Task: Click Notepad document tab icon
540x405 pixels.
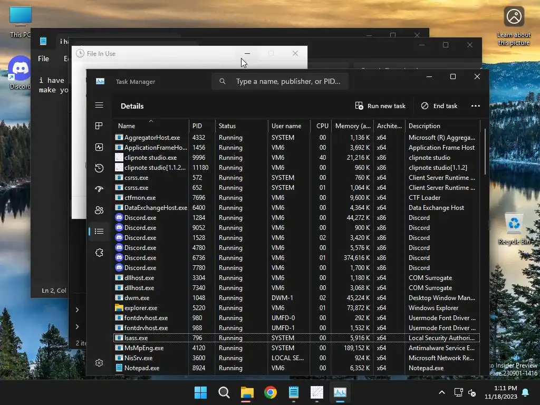Action: (x=43, y=41)
